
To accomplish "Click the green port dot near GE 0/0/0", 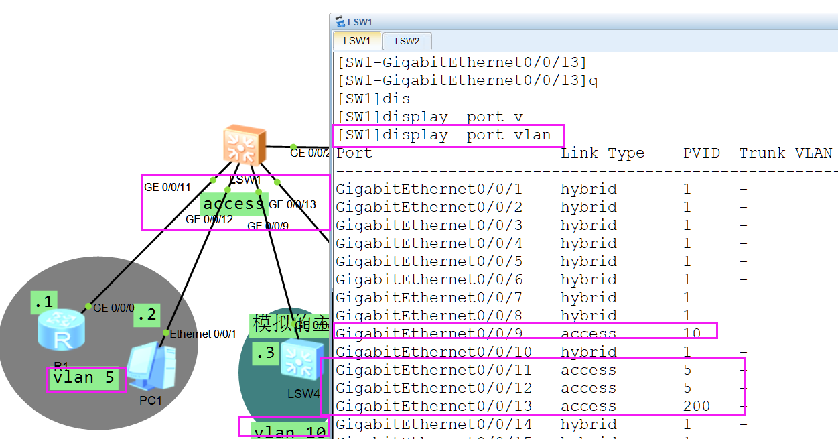I will click(88, 306).
